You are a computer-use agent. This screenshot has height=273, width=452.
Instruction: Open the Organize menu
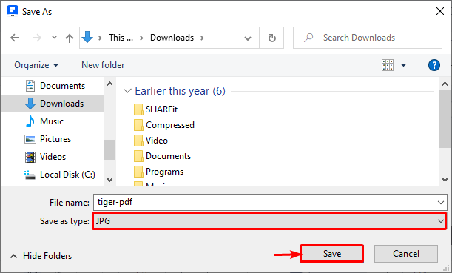[x=36, y=65]
